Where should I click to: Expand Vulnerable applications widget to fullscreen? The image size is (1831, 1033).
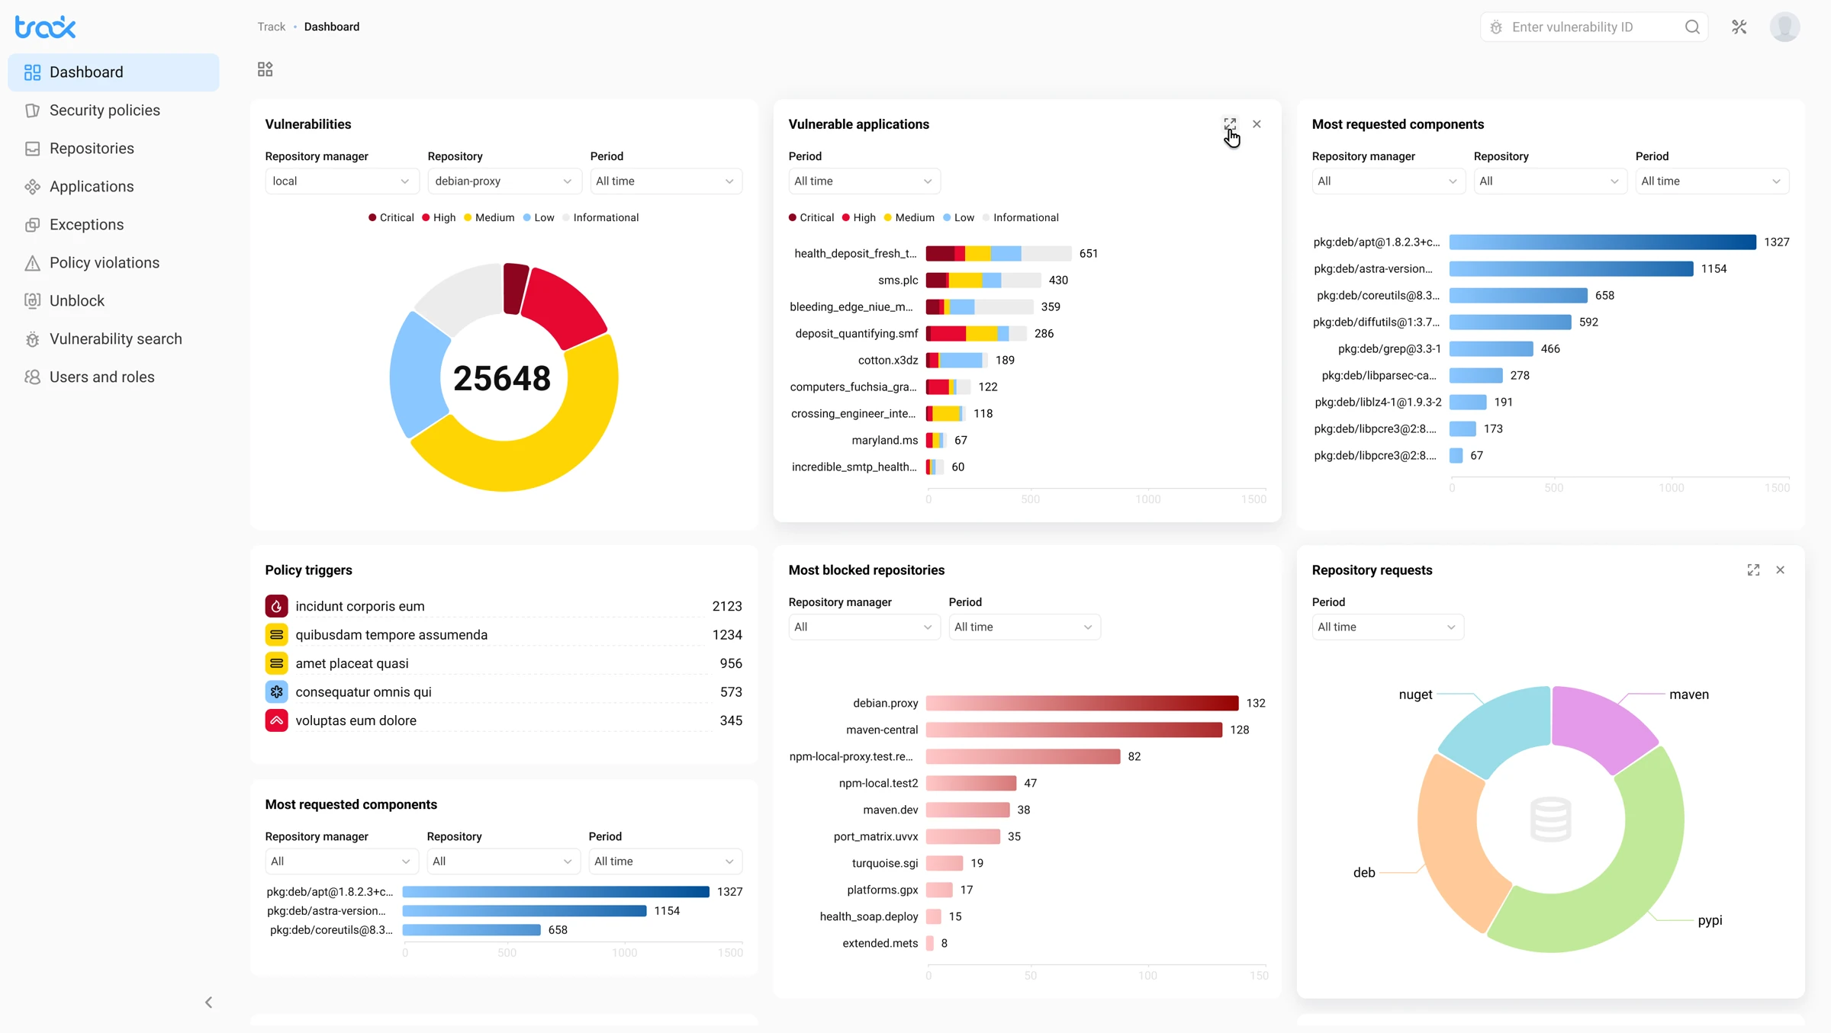tap(1230, 124)
